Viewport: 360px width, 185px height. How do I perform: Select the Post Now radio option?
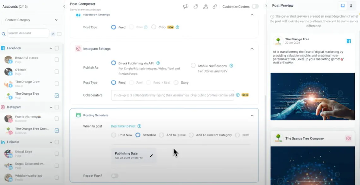[113, 135]
